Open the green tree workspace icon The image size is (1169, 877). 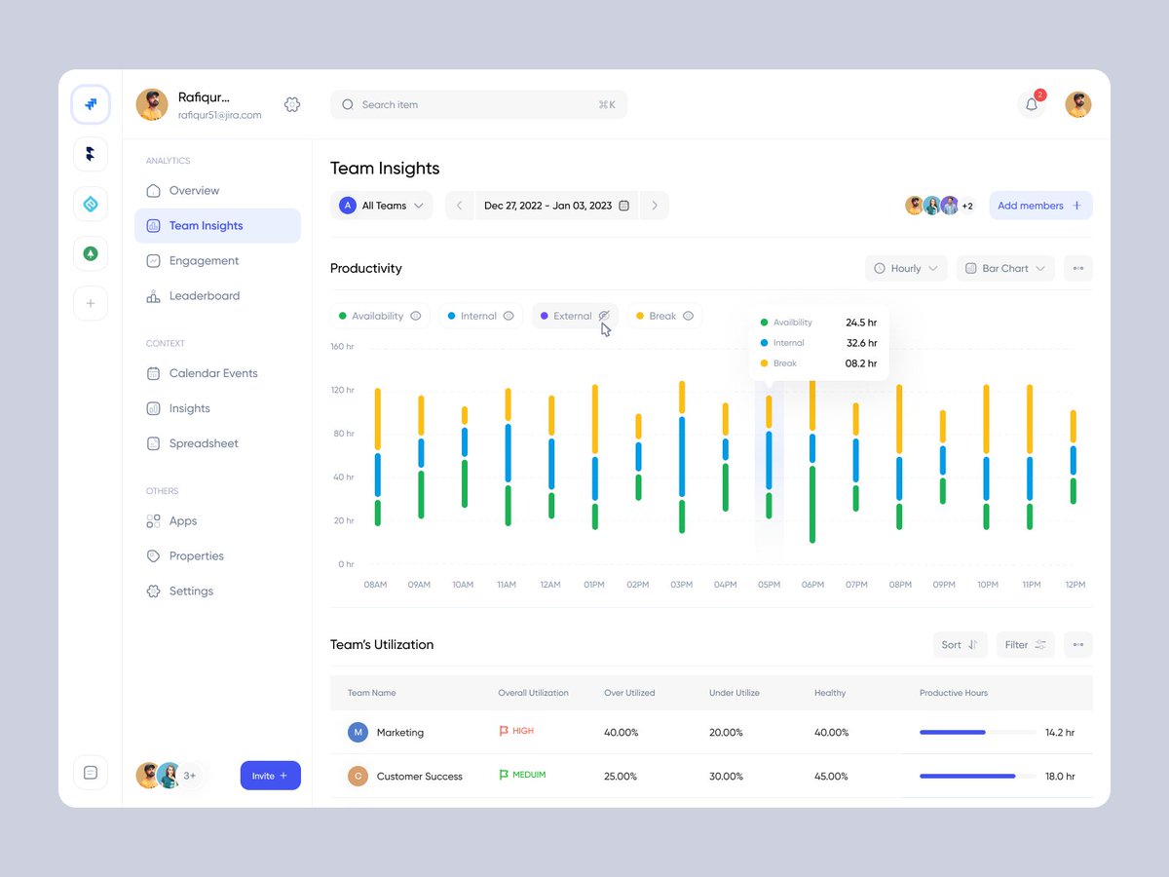pos(91,253)
